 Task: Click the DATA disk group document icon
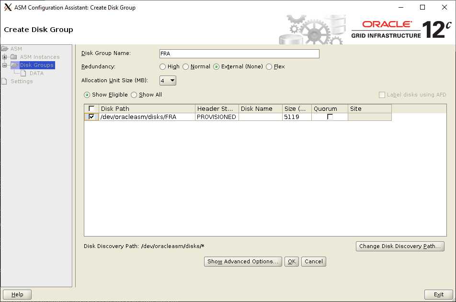23,73
